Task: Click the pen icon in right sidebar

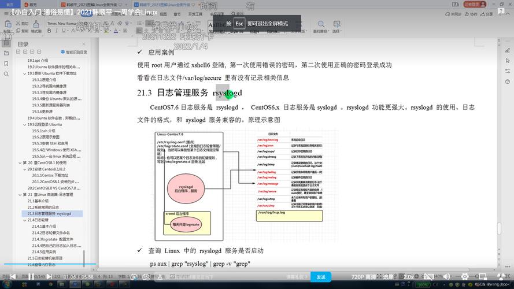Action: click(508, 50)
